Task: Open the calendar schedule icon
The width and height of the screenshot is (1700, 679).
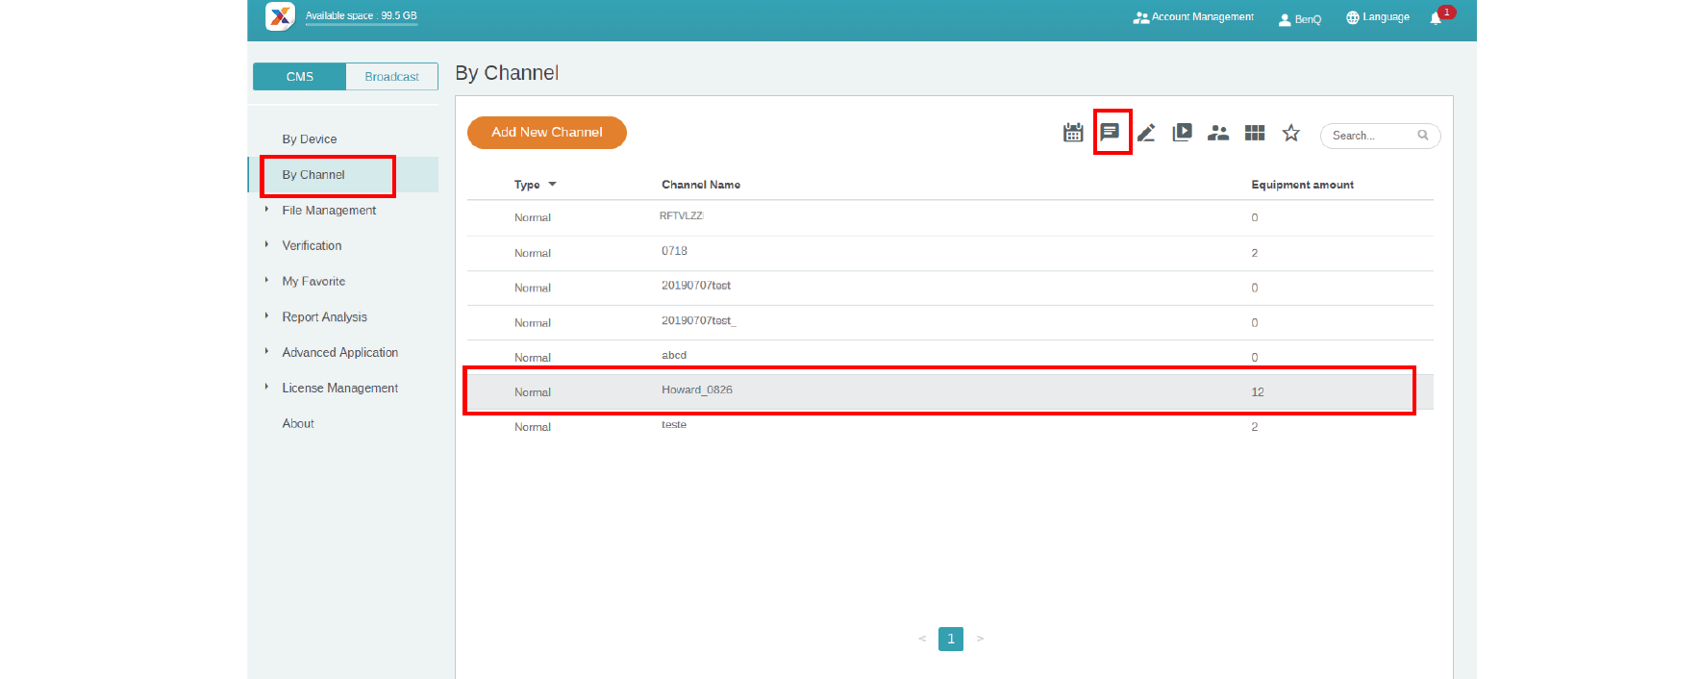Action: pos(1073,133)
